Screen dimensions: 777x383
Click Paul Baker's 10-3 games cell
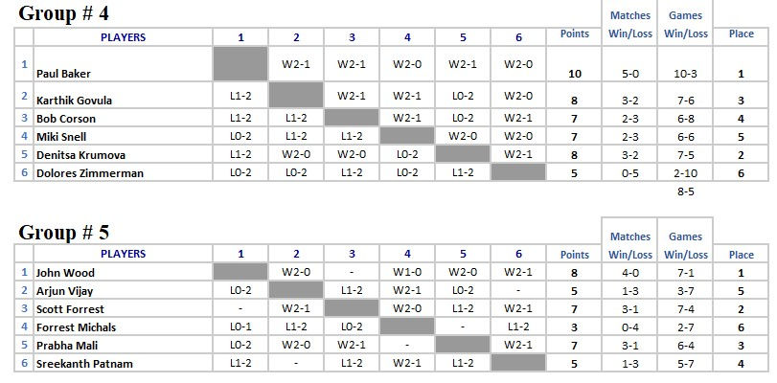pyautogui.click(x=685, y=73)
